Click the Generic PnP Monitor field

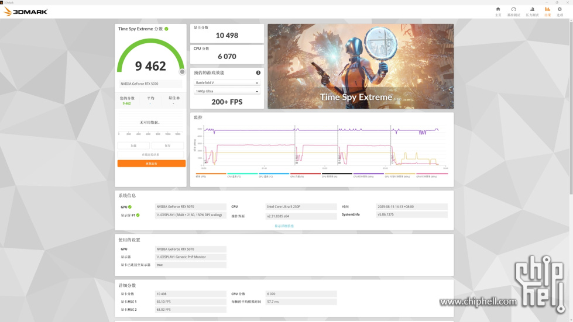pyautogui.click(x=190, y=257)
